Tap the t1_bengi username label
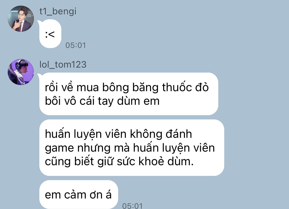 tap(58, 11)
